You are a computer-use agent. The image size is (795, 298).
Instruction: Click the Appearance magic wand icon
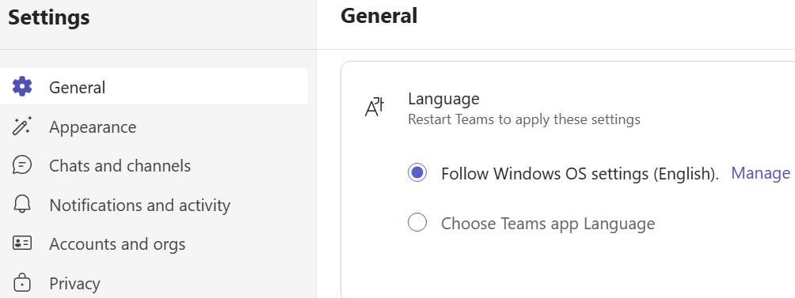[x=22, y=126]
